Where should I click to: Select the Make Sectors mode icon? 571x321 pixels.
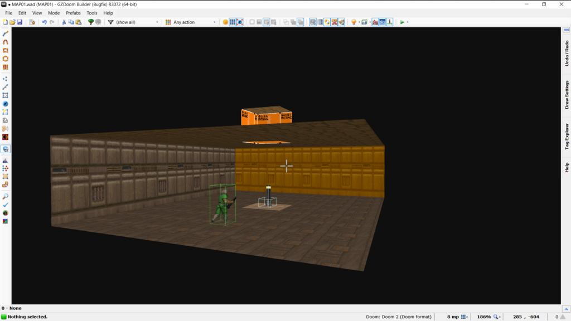(6, 112)
